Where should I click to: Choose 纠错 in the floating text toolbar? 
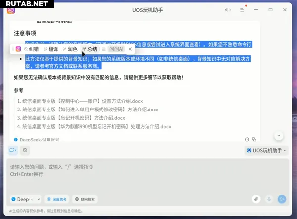coord(31,49)
